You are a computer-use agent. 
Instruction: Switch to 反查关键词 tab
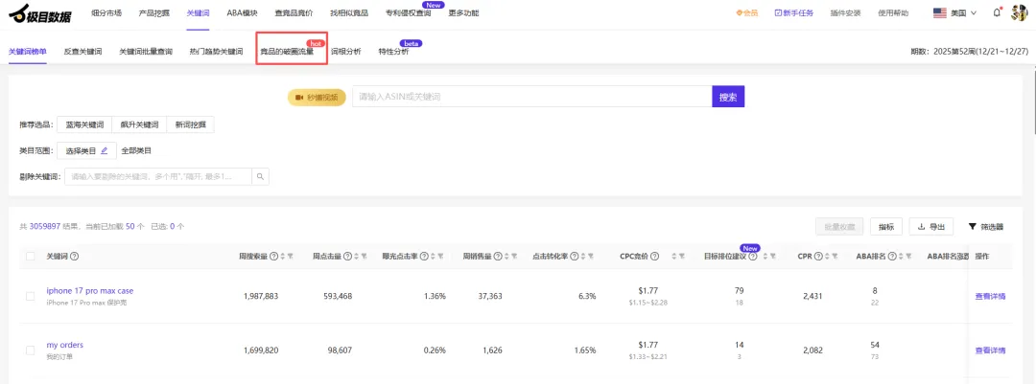tap(82, 51)
